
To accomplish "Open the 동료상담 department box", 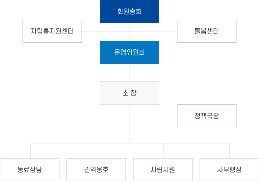I will click(30, 170).
